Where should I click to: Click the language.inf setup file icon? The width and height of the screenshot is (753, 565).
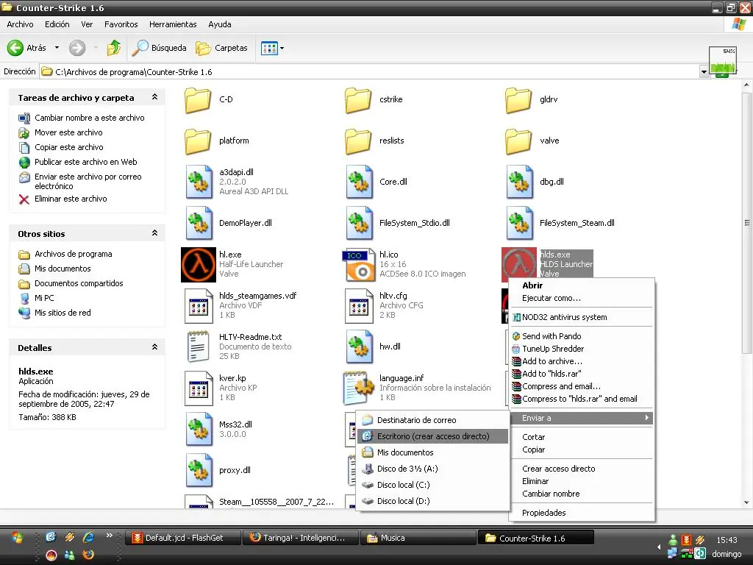[x=359, y=388]
